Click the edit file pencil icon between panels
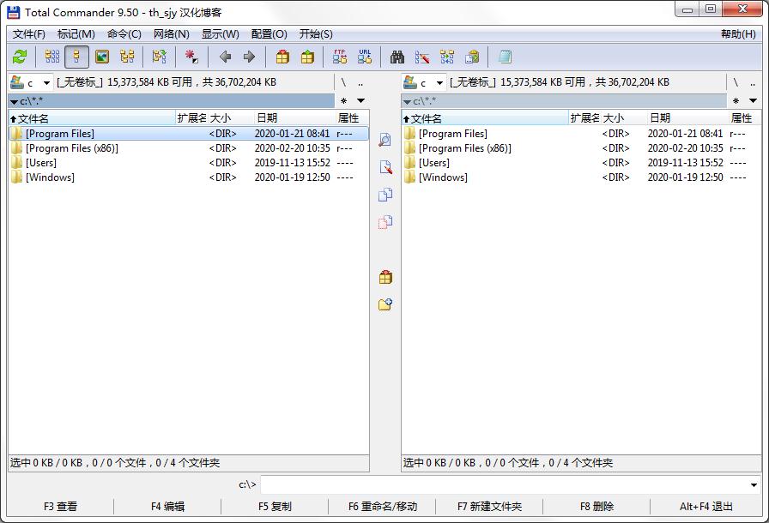The height and width of the screenshot is (523, 769). tap(385, 167)
